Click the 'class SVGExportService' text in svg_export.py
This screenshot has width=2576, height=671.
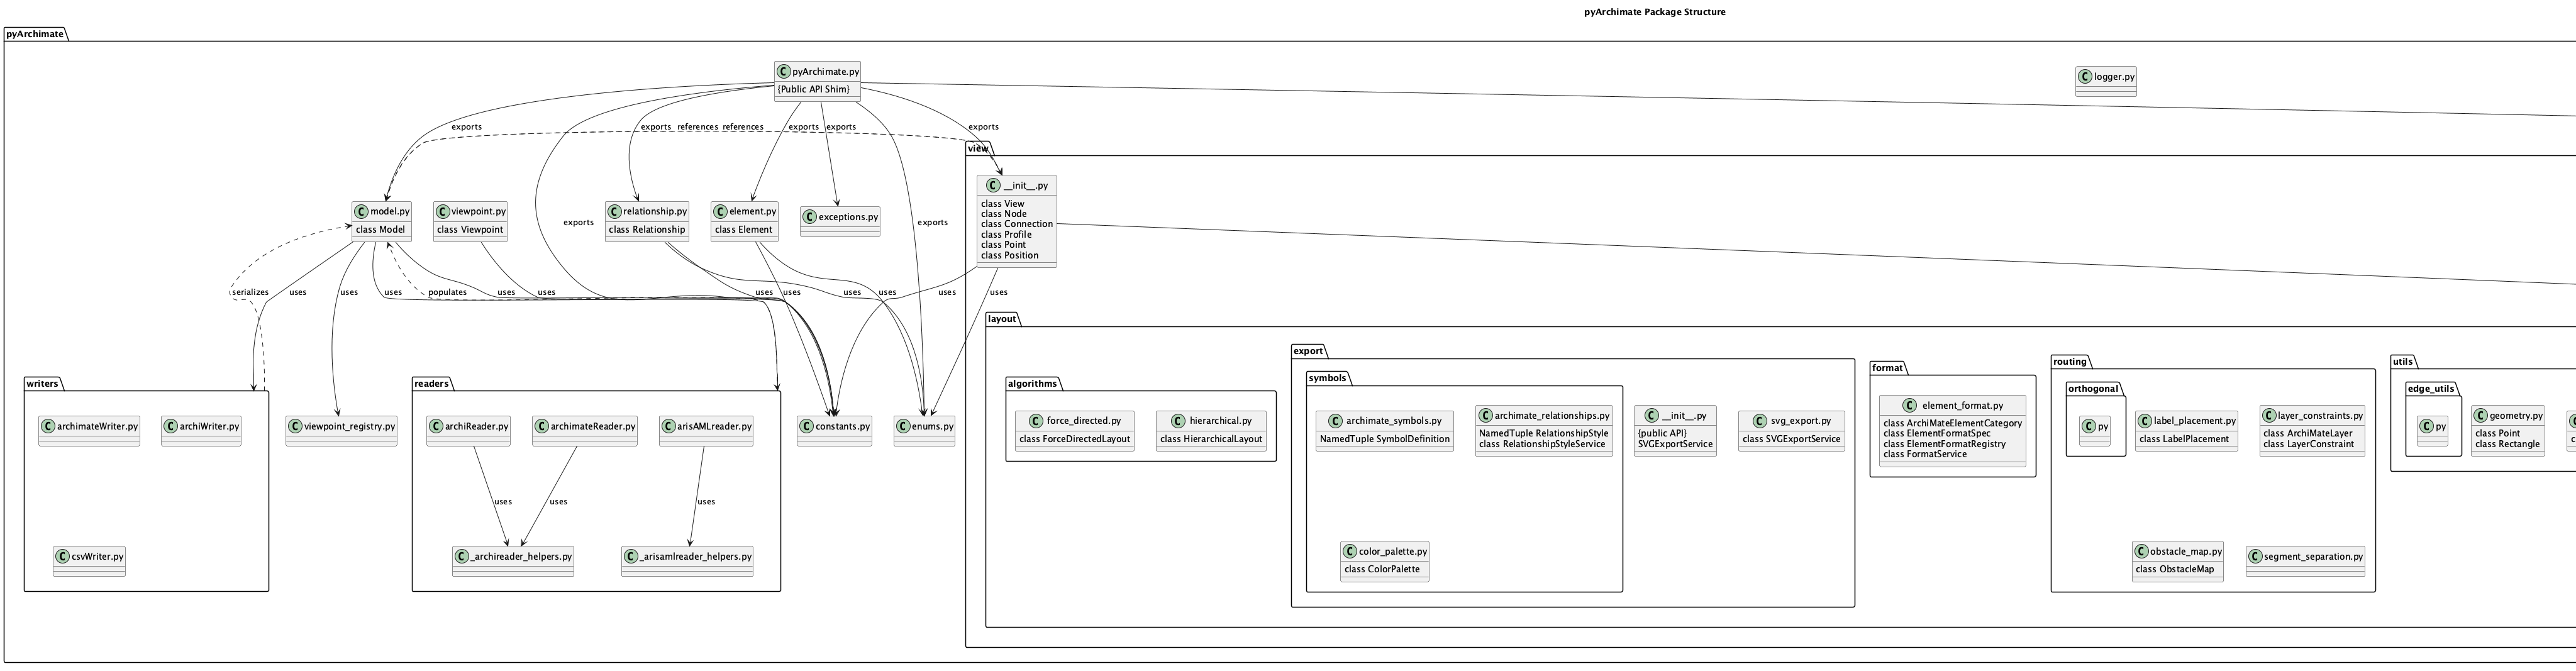coord(1791,439)
